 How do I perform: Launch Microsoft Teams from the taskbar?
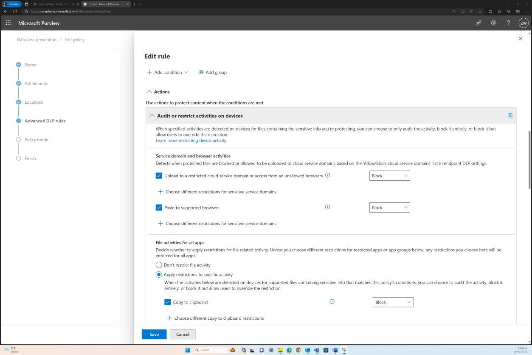pyautogui.click(x=317, y=350)
